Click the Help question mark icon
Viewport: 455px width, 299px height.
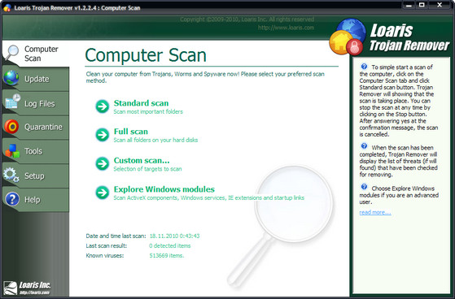click(12, 199)
